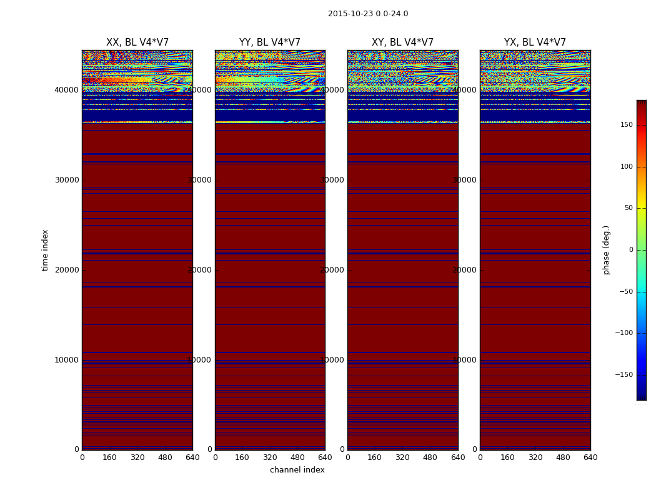The image size is (656, 500).
Task: Select the 'XX, BL V4*V7' subplot title
Action: [137, 42]
